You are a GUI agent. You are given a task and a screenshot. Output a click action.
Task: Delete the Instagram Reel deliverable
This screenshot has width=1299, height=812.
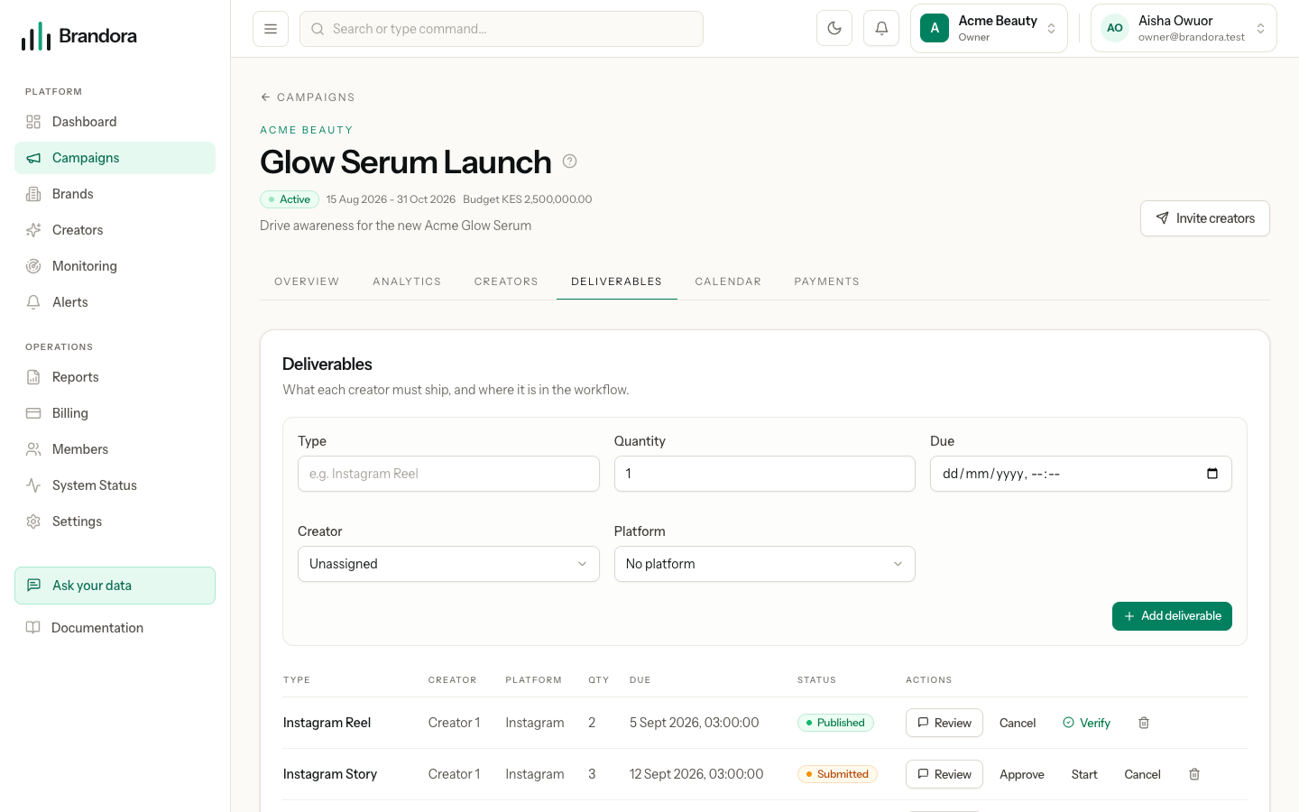1144,723
